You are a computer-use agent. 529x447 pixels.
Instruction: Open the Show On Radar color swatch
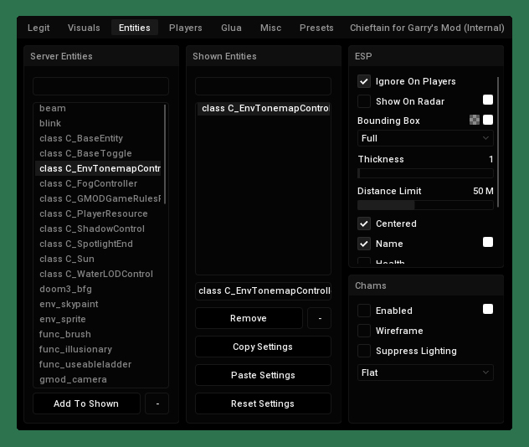pos(488,100)
